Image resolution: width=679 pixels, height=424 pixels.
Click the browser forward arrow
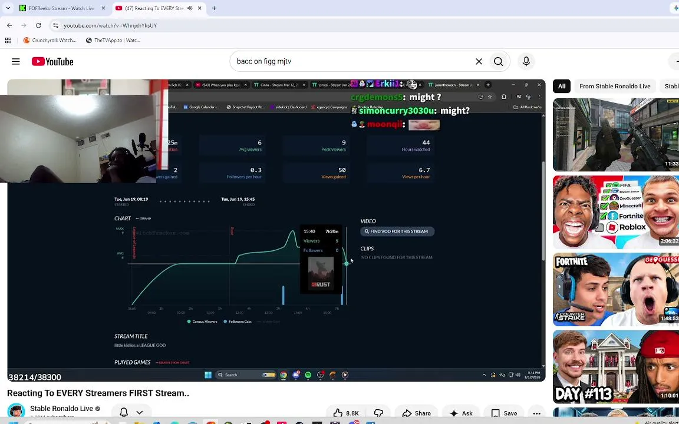(x=24, y=25)
